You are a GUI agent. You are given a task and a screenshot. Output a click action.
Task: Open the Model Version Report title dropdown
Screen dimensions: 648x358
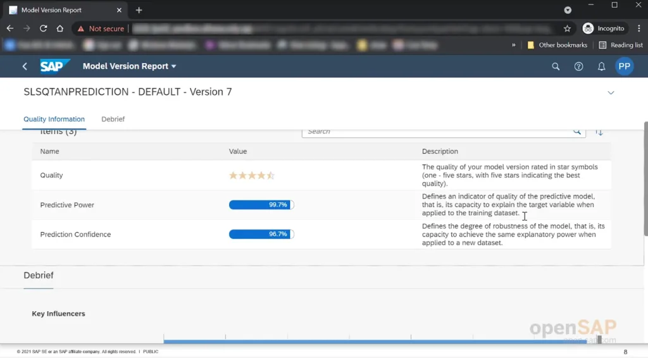coord(129,66)
